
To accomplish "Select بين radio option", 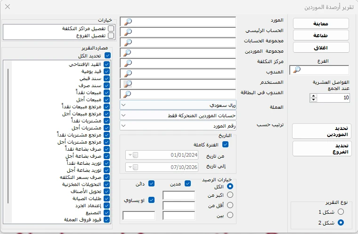I will [x=230, y=215].
